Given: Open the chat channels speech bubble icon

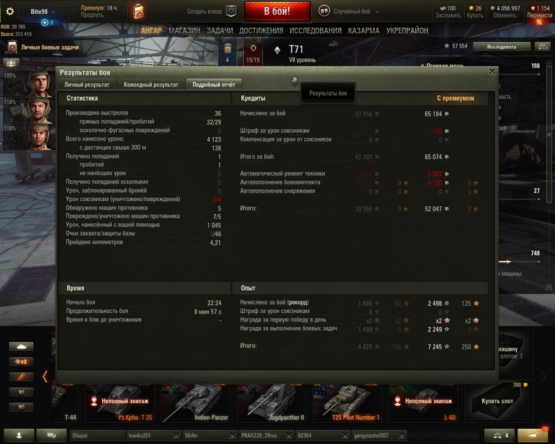Looking at the screenshot, I should [51, 435].
